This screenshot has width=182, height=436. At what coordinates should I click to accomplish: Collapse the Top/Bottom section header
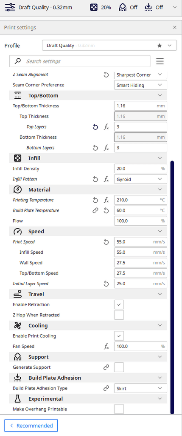click(88, 95)
